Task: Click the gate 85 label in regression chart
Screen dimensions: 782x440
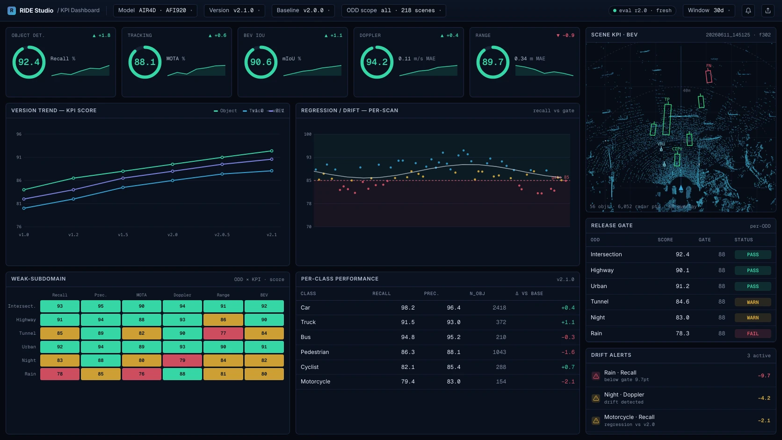Action: [x=560, y=178]
